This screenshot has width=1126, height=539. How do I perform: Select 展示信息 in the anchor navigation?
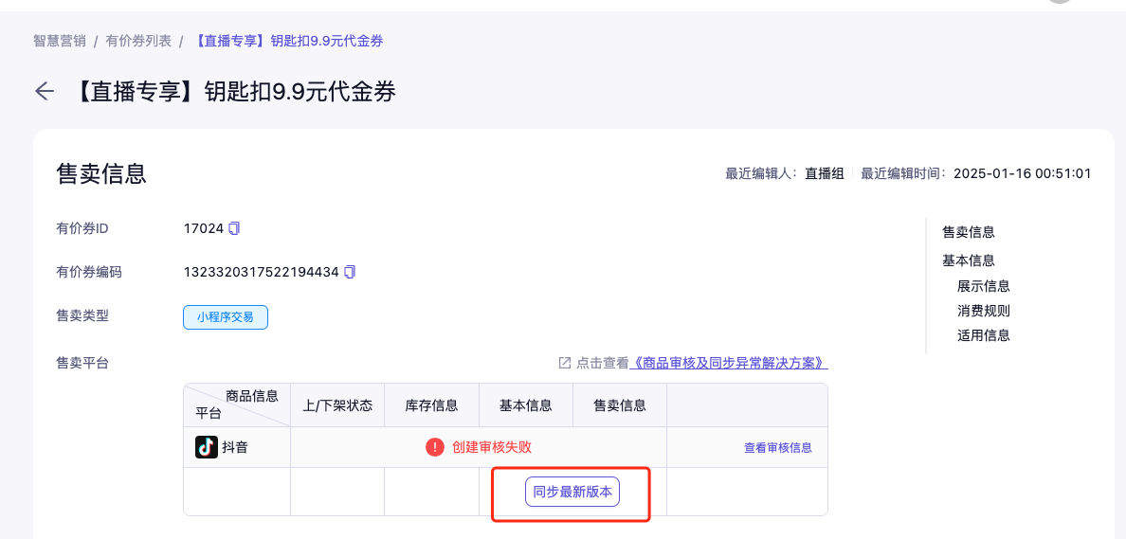point(984,286)
